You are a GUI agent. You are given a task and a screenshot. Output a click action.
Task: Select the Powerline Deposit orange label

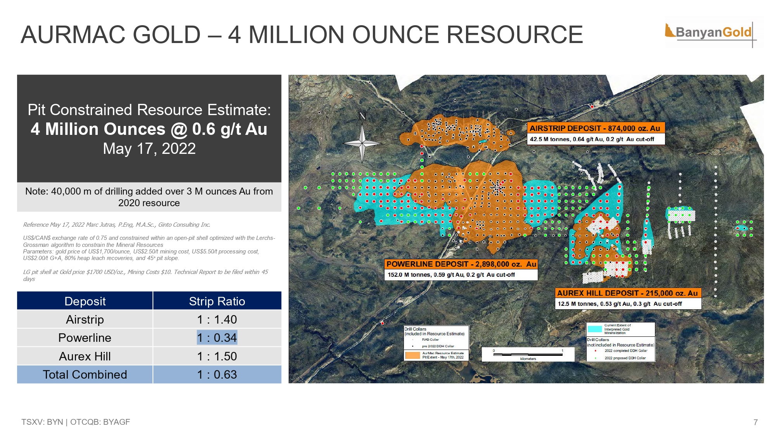461,264
